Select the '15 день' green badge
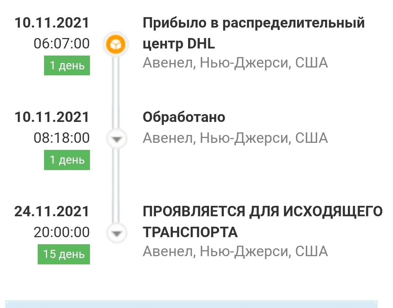This screenshot has height=308, width=393. point(64,254)
